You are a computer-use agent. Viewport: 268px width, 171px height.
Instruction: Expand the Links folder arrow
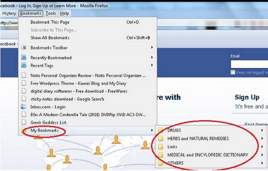point(262,147)
